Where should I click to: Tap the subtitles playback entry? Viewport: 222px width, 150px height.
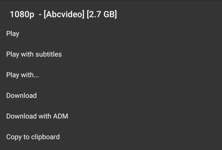[34, 54]
